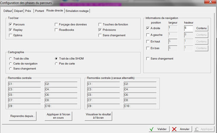Check the Touches de fonction option
Screen dimensions: 217x133
click(x=100, y=25)
